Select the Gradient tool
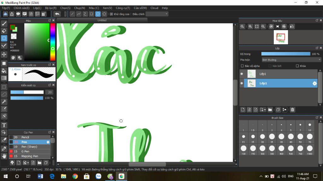The image size is (323, 181). (4, 78)
